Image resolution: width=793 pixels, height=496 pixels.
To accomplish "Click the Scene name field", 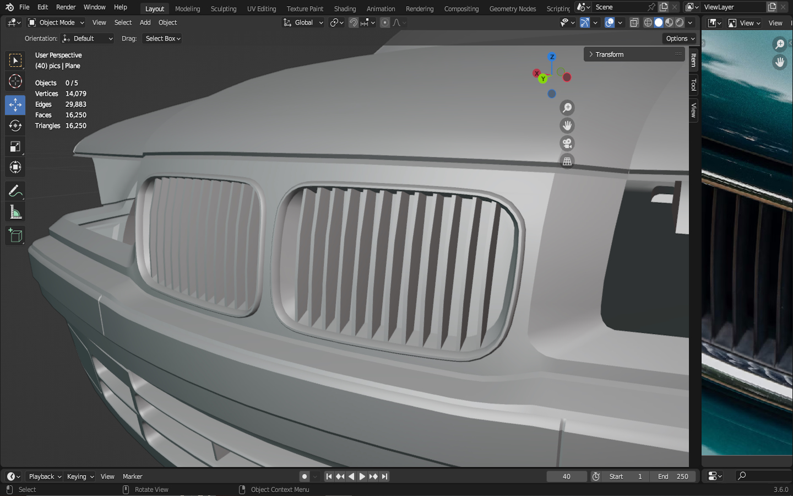I will (x=620, y=7).
